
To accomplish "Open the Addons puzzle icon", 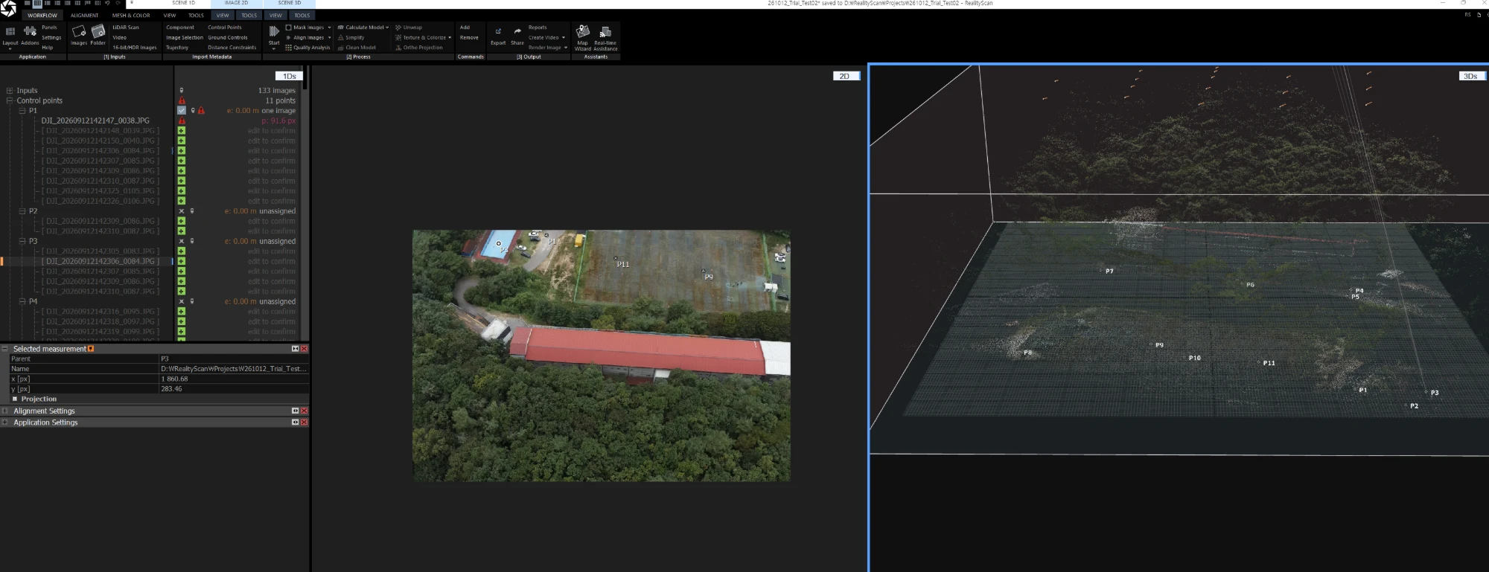I will click(30, 31).
